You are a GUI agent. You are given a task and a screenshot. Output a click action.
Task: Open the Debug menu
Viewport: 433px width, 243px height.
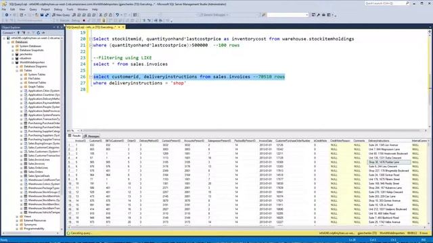(x=58, y=9)
